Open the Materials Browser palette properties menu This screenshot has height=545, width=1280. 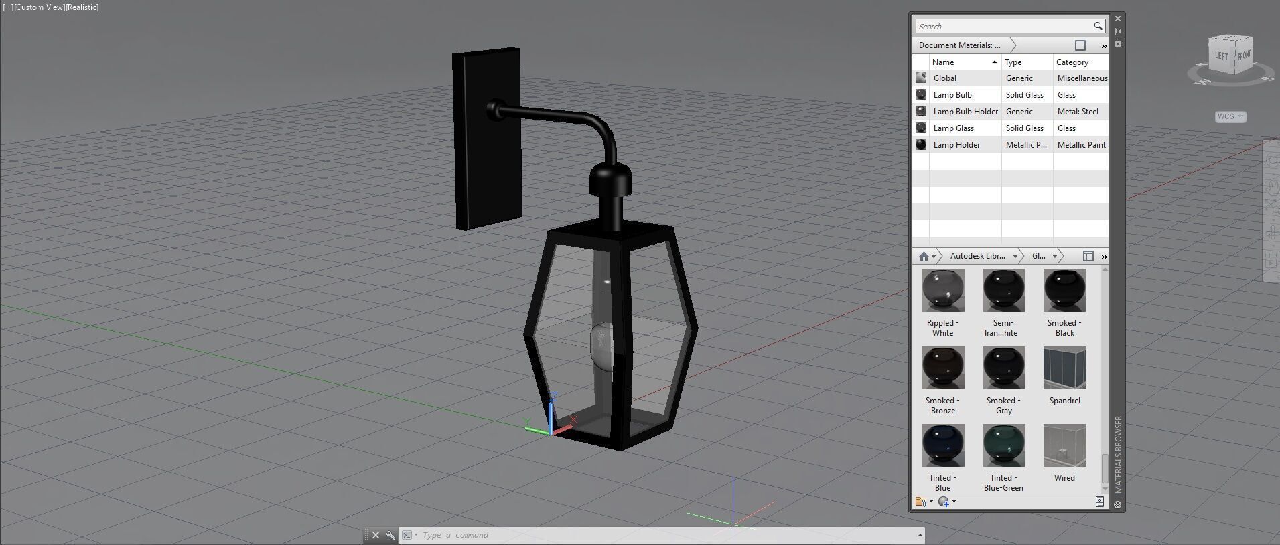1117,44
